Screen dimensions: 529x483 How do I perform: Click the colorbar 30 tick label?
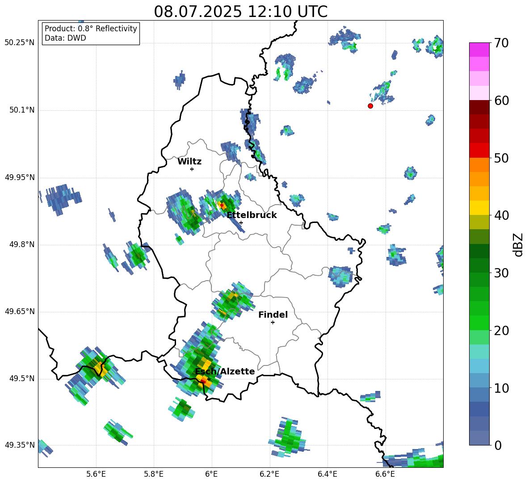coord(501,273)
